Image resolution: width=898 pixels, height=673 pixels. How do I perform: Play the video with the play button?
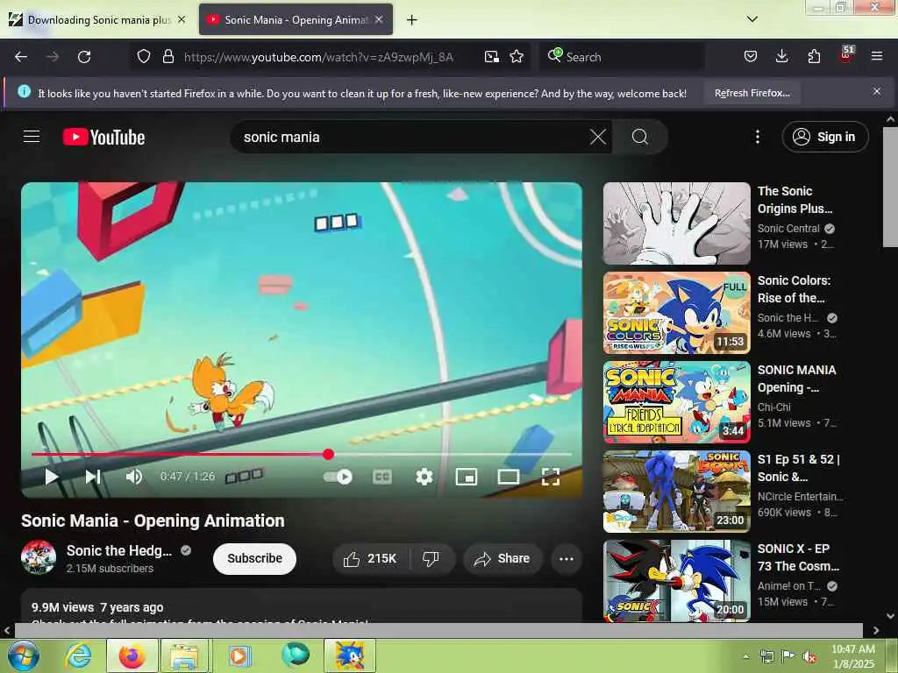click(x=52, y=476)
